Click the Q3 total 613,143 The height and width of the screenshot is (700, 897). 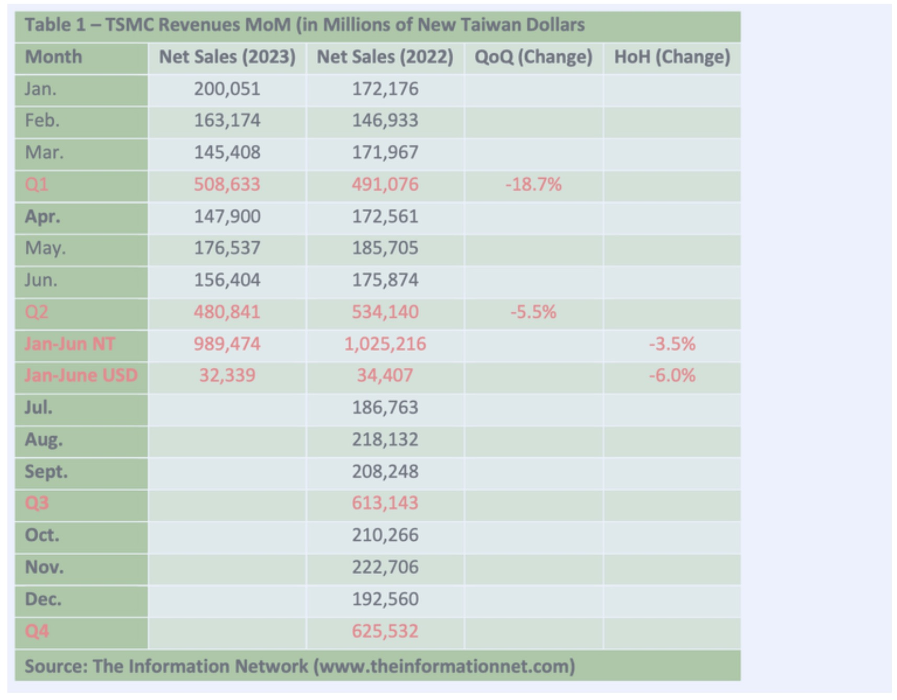click(385, 503)
